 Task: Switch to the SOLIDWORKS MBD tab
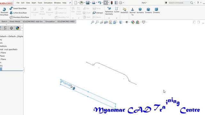(66, 21)
